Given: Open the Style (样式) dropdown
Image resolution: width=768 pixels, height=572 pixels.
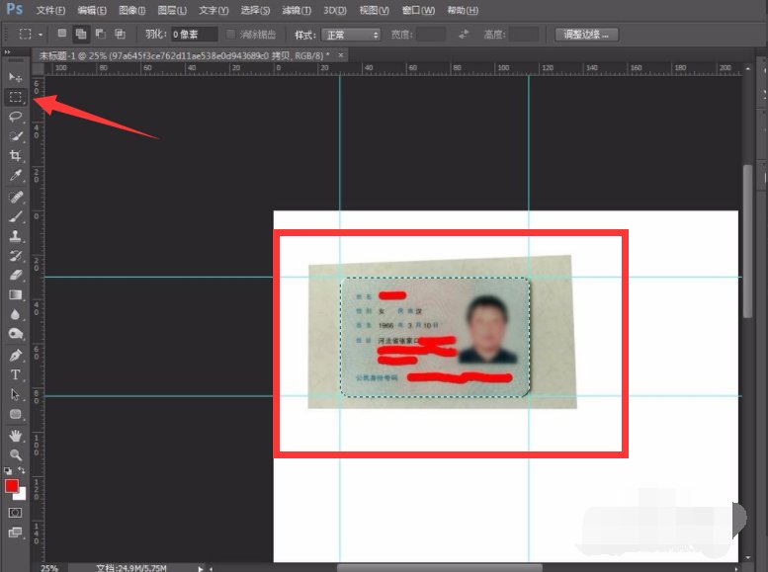Looking at the screenshot, I should click(x=350, y=35).
